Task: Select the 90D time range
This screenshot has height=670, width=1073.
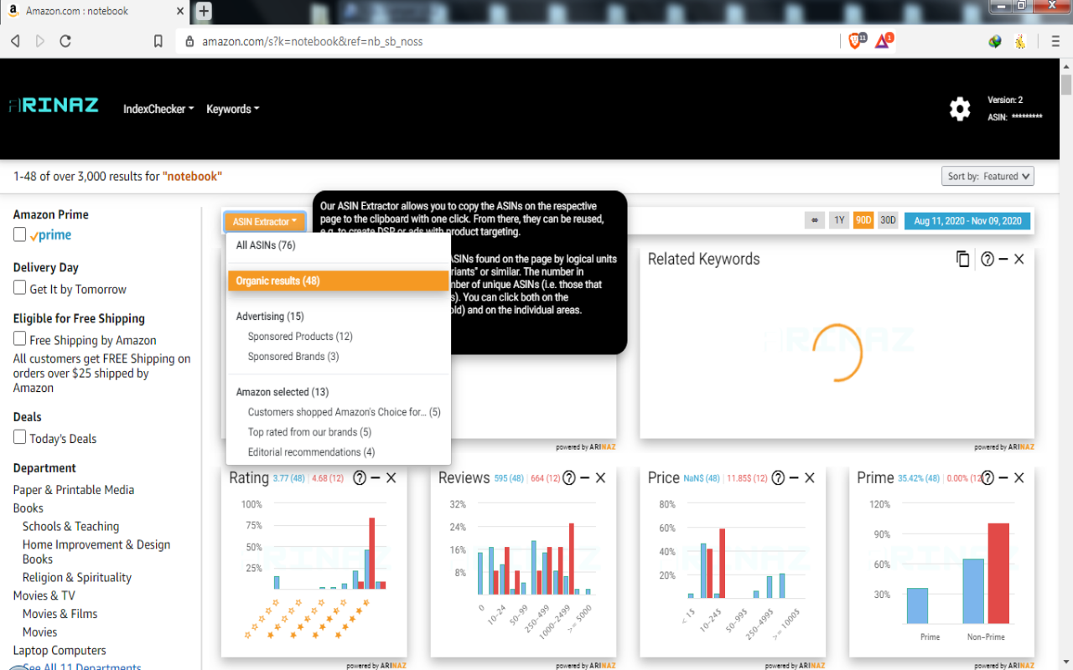Action: coord(863,220)
